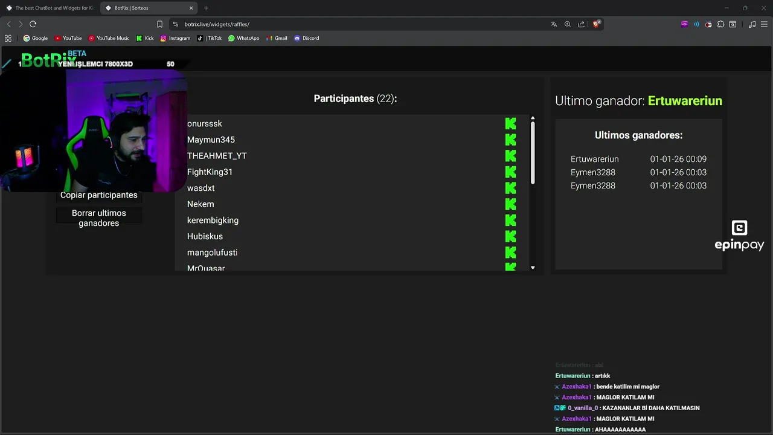
Task: Select participant FightKing31
Action: pyautogui.click(x=210, y=172)
